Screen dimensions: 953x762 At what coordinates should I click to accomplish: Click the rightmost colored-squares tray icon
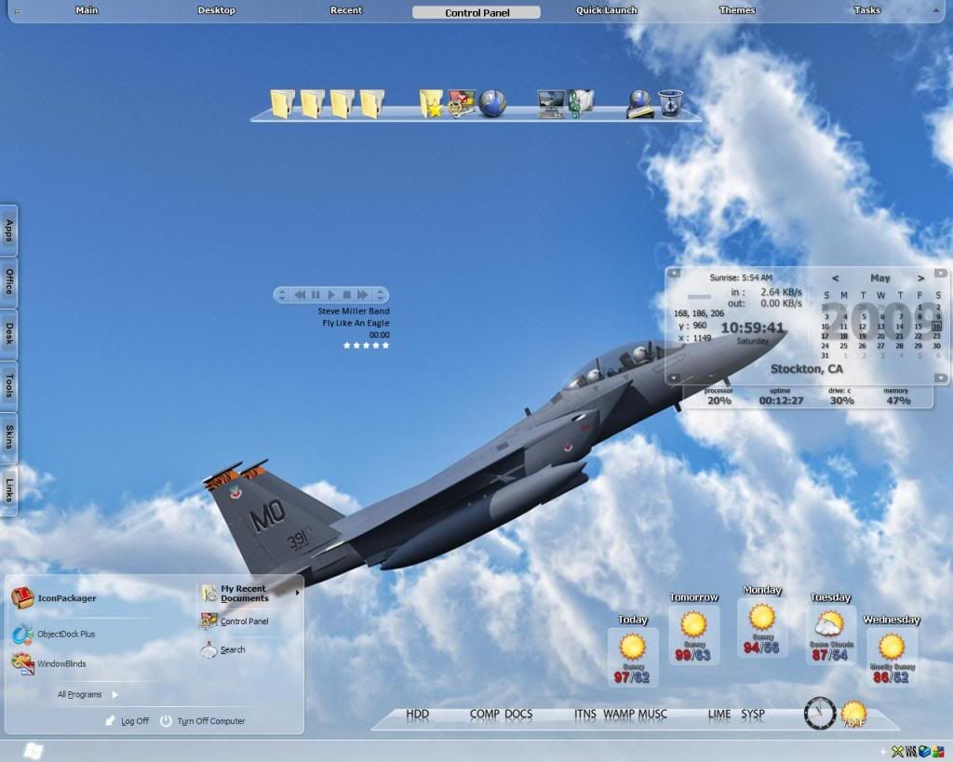(940, 753)
